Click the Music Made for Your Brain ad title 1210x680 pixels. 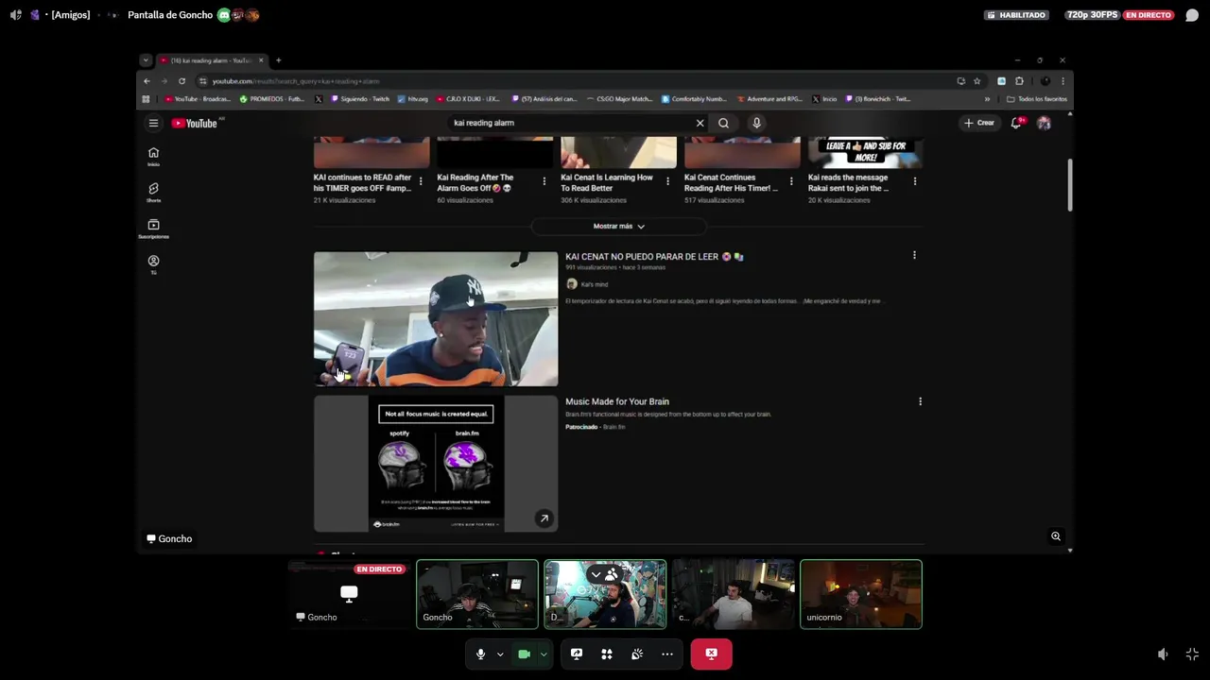[x=617, y=401]
